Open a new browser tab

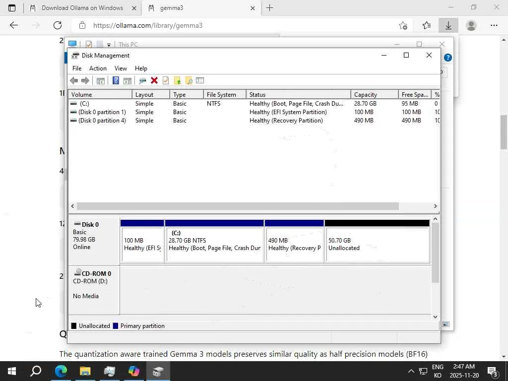(269, 8)
